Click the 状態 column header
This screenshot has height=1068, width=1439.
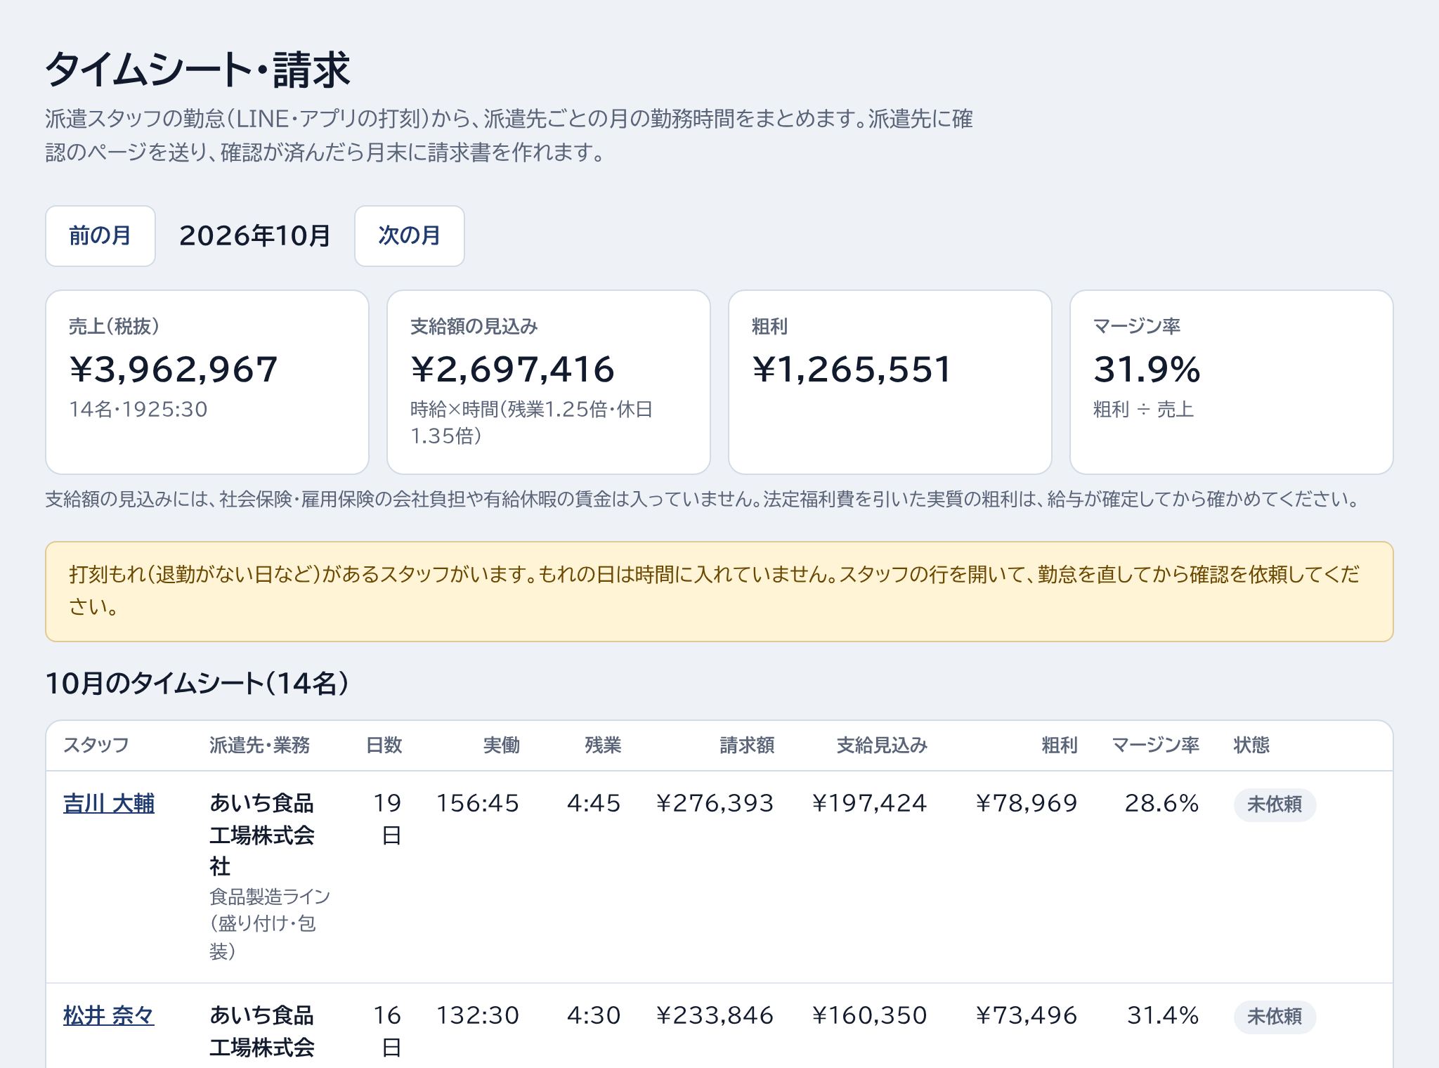(1252, 745)
